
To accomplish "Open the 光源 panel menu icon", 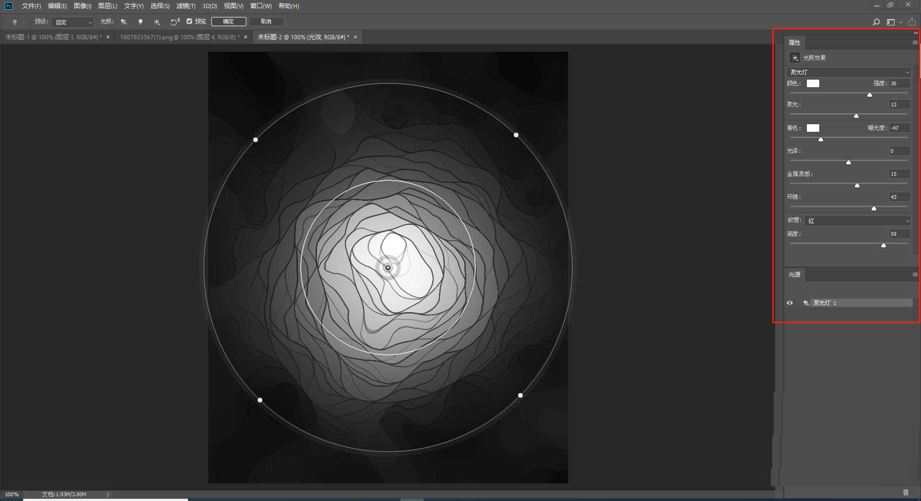I will pyautogui.click(x=915, y=275).
